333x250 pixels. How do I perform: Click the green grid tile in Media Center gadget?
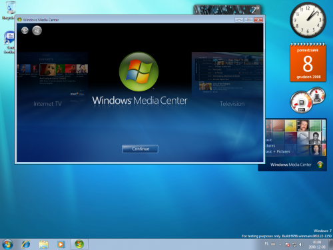click(x=315, y=125)
